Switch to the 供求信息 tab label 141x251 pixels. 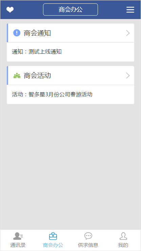(88, 245)
